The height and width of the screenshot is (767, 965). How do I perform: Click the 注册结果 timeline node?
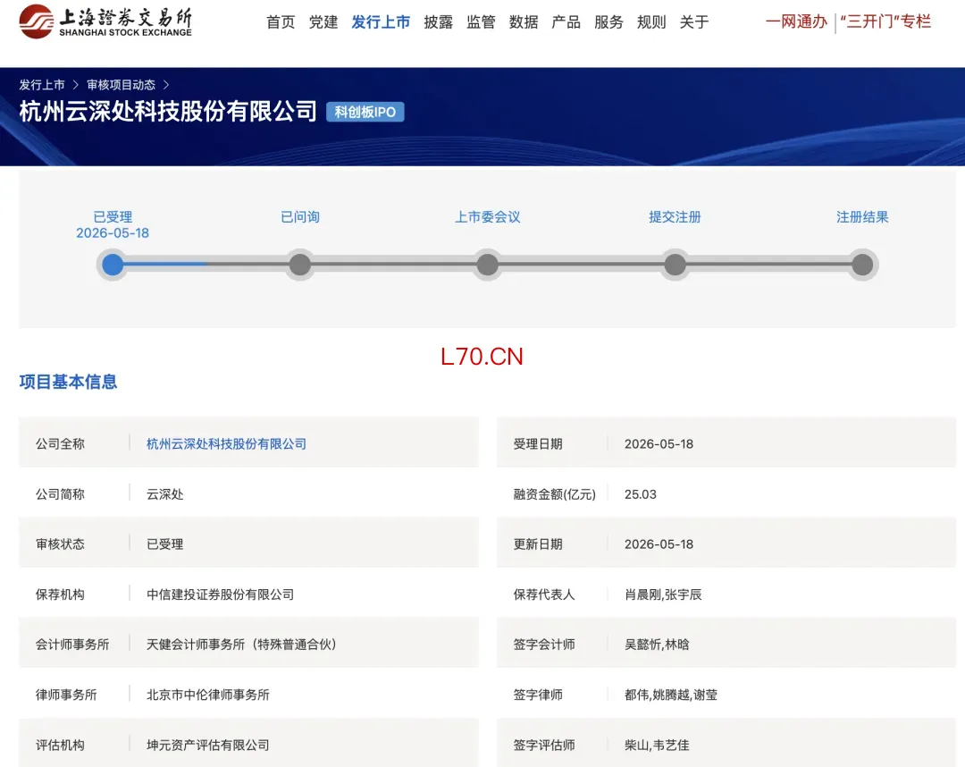862,265
